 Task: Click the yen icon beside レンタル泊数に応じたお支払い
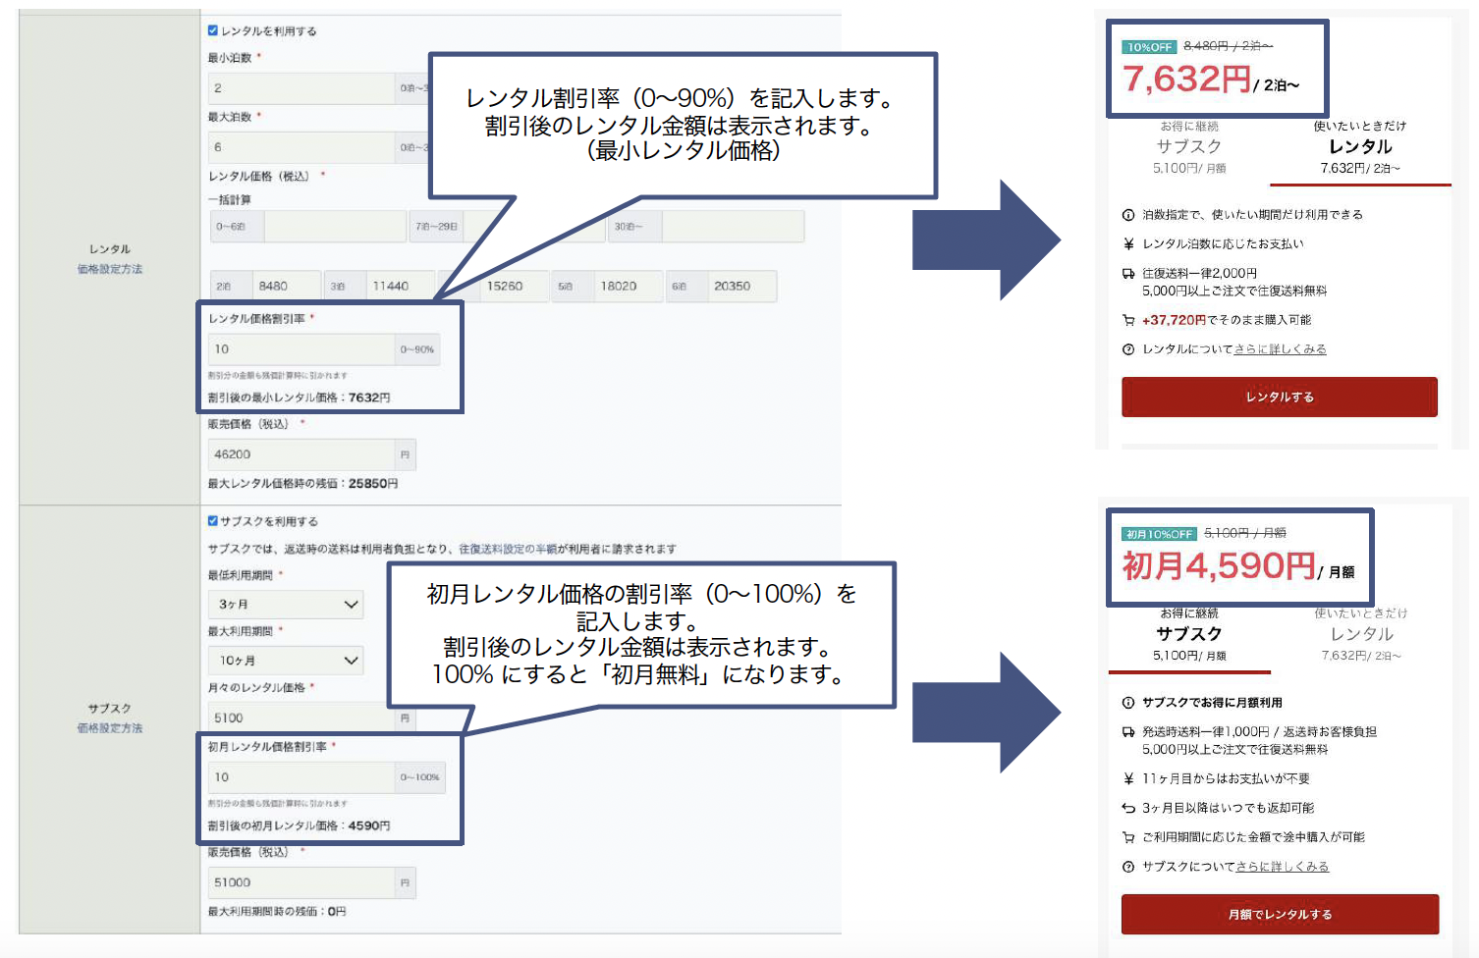(x=1128, y=244)
